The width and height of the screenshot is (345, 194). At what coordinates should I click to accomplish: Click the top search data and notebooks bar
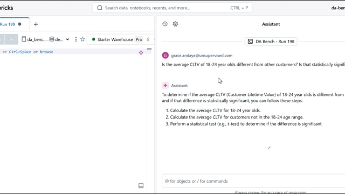coord(172,8)
